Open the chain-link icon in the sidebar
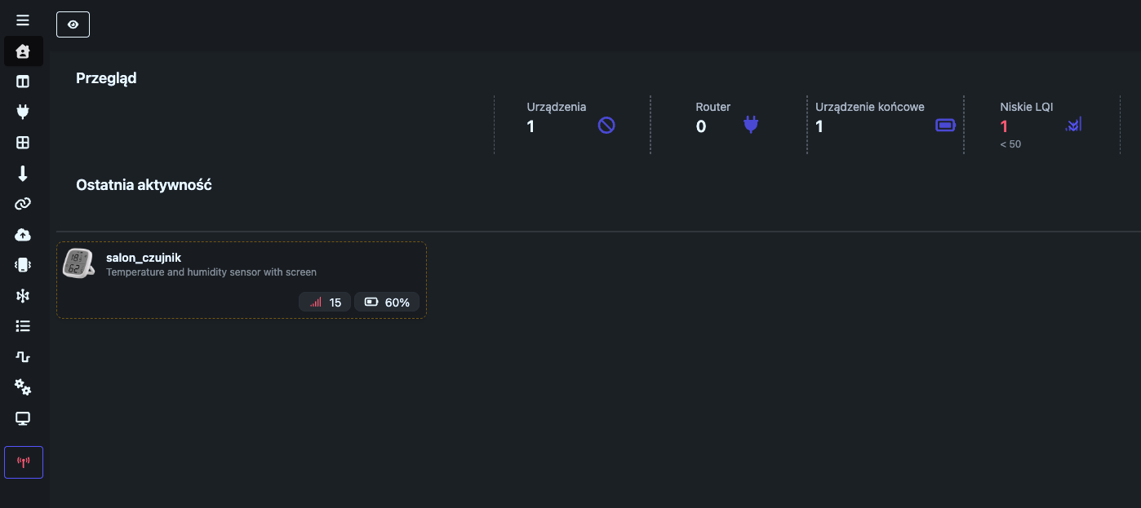 [x=23, y=204]
